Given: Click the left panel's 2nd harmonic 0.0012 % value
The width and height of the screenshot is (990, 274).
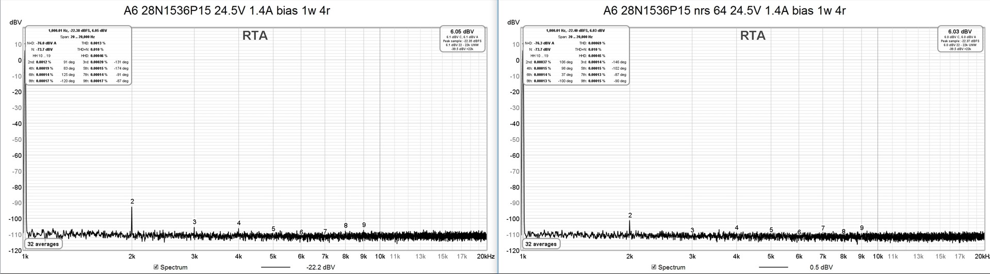Looking at the screenshot, I should coord(44,62).
